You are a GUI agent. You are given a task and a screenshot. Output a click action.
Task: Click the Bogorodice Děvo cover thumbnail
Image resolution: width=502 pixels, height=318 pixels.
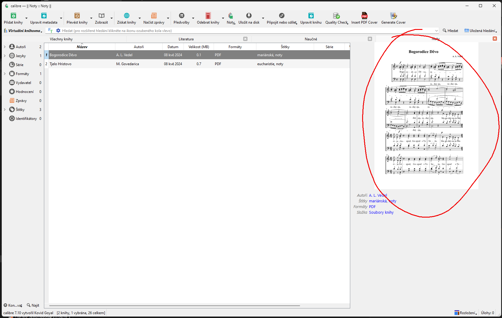426,116
